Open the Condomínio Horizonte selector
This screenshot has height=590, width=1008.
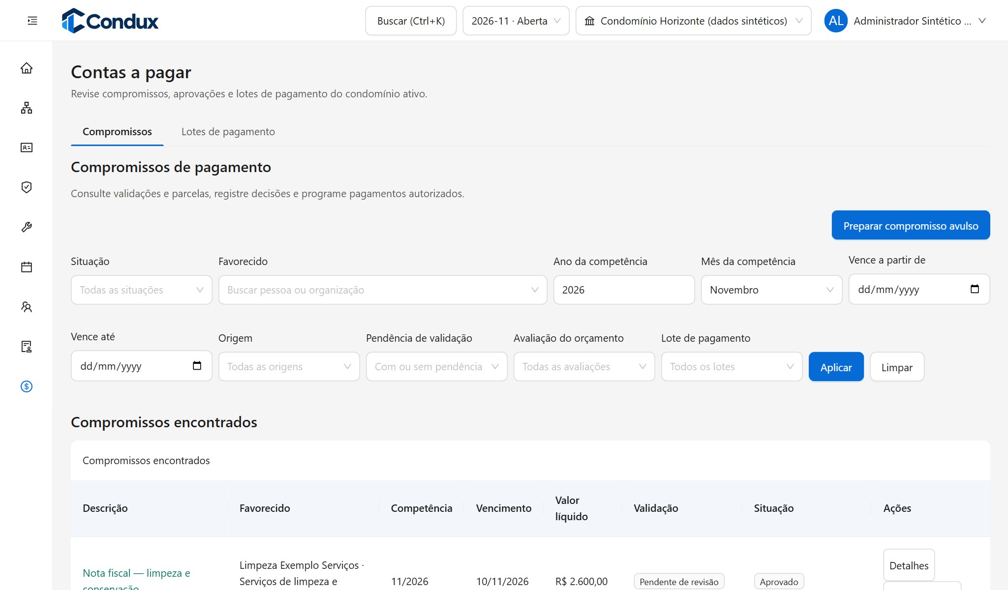click(x=694, y=21)
